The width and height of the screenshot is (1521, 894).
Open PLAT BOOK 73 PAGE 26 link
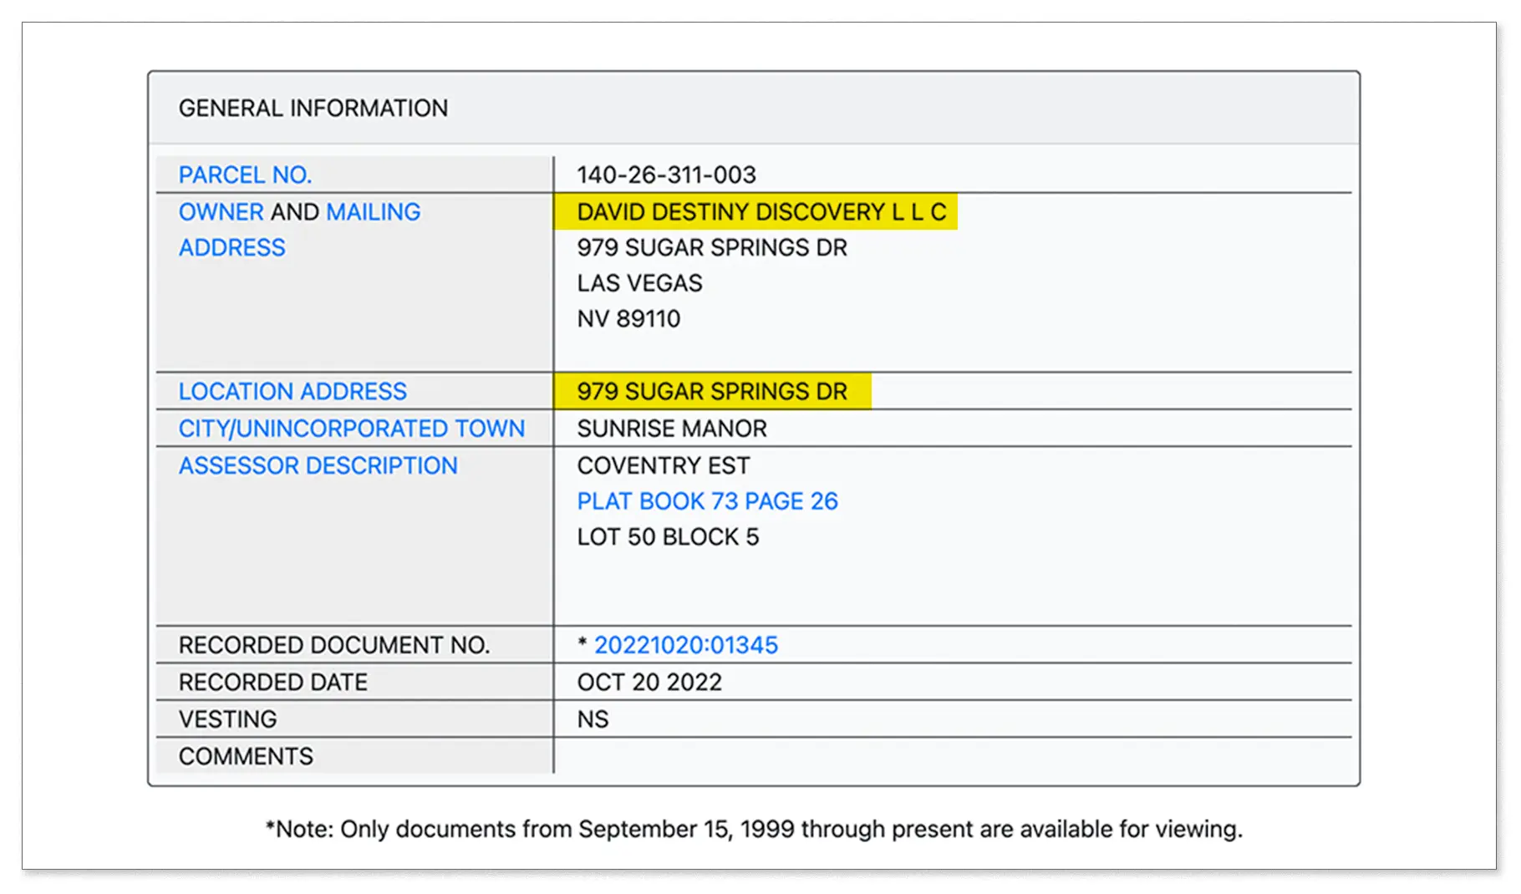coord(707,501)
